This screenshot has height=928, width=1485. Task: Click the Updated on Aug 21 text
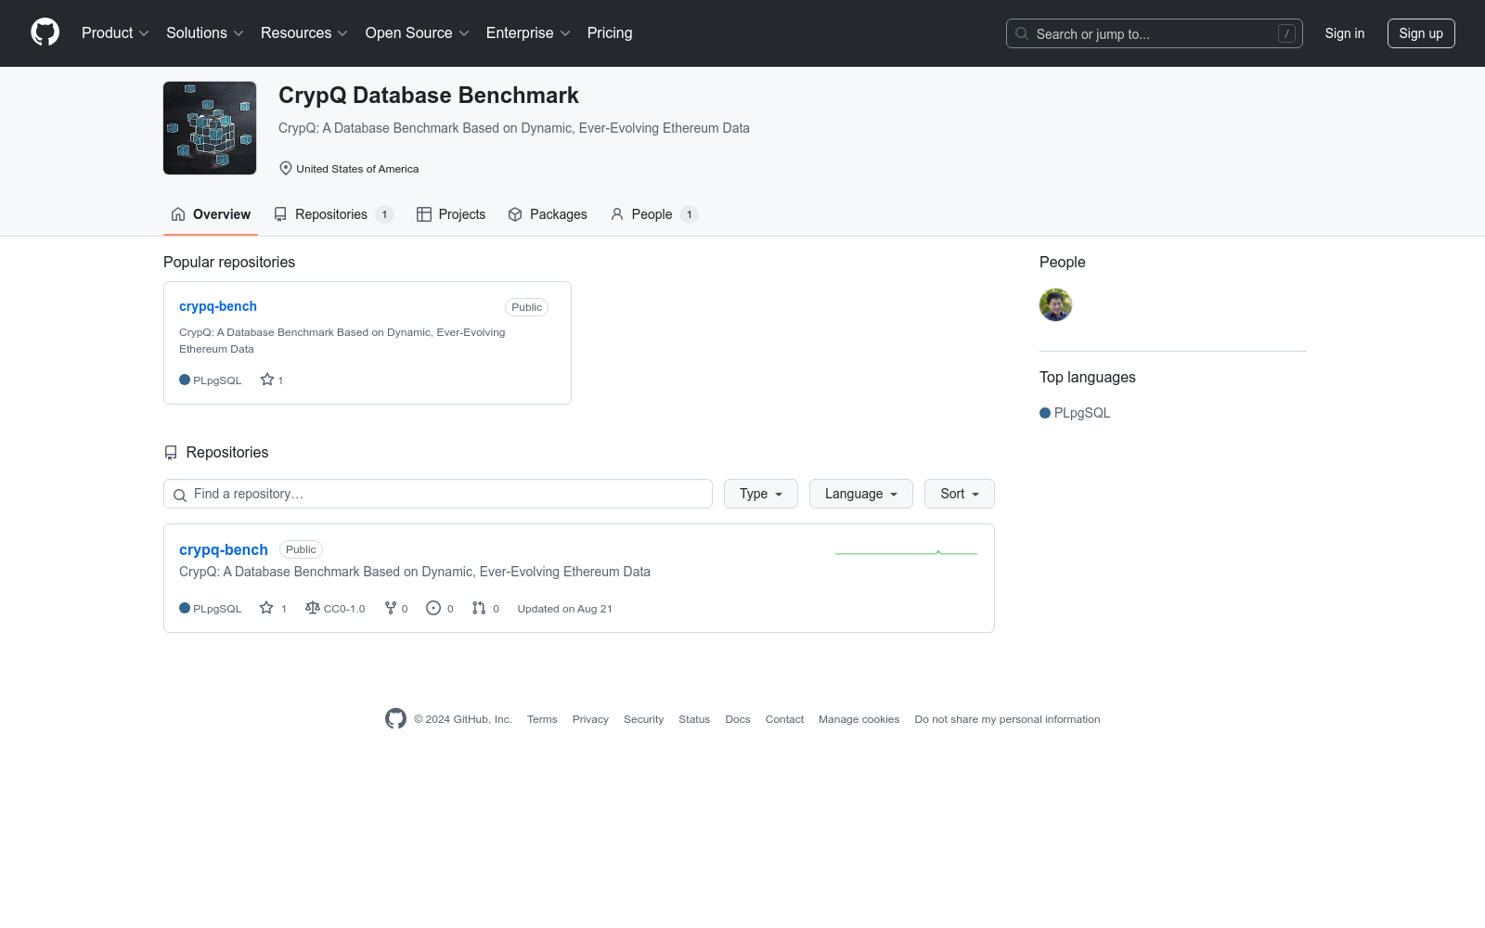[564, 609]
